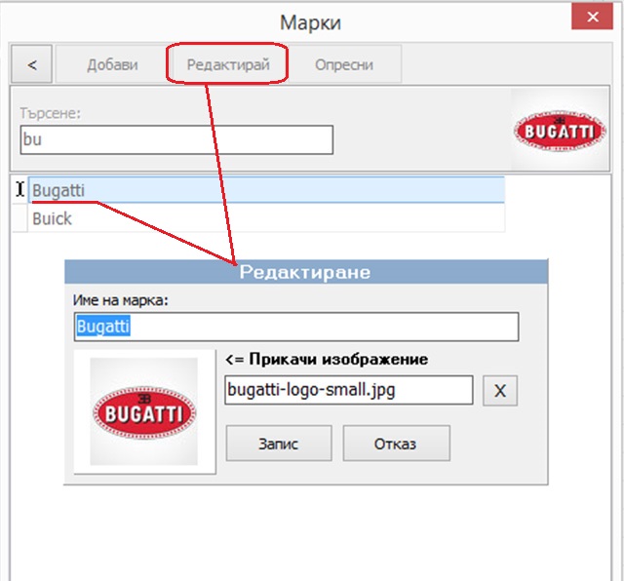Click the Опресни button
This screenshot has height=581, width=624.
tap(344, 64)
